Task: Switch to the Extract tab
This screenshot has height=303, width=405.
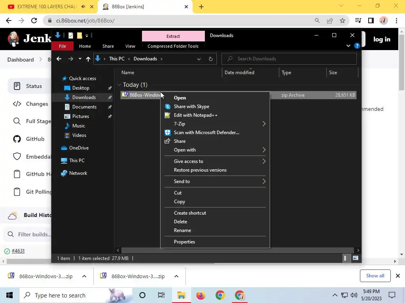Action: pos(173,36)
